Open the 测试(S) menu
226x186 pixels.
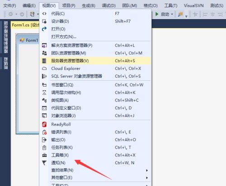click(x=217, y=6)
